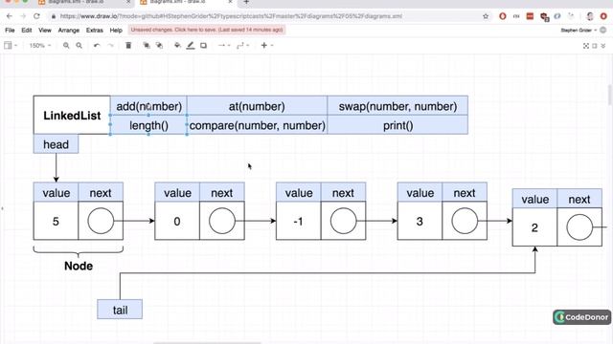613x344 pixels.
Task: Click the blue oval extension icon
Action: 557,16
